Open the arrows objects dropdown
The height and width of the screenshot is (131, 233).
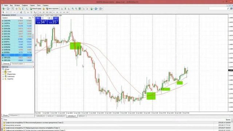[x=35, y=12]
